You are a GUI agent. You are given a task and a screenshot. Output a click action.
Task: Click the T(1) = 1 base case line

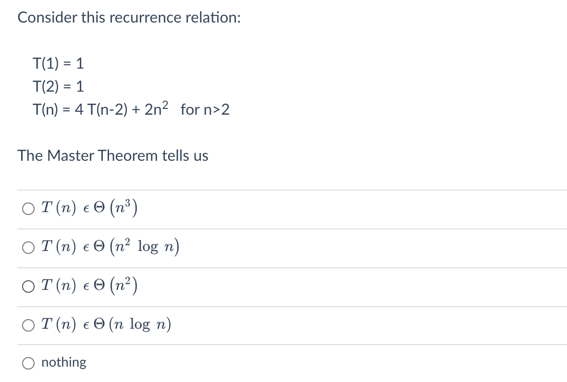pos(58,63)
